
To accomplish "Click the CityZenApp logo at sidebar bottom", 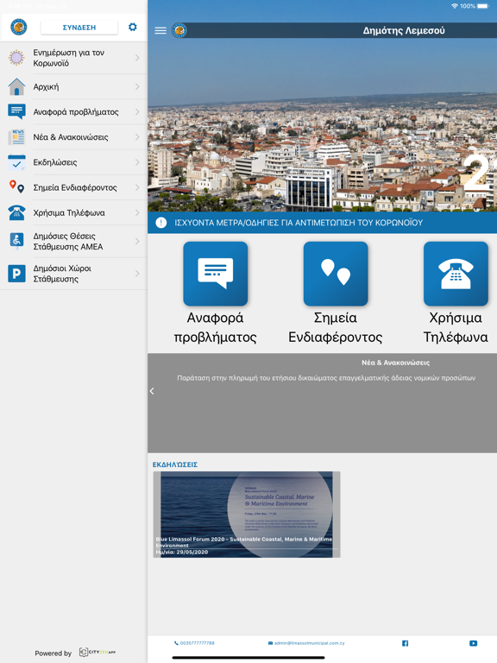I will coord(98,652).
